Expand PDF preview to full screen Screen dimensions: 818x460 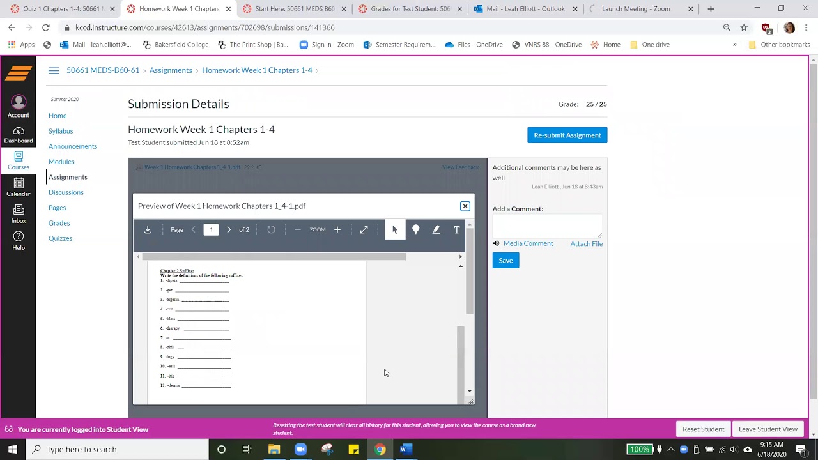click(x=364, y=230)
